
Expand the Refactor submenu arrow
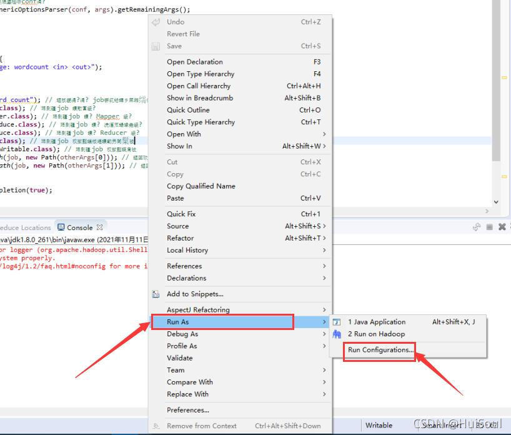click(324, 238)
